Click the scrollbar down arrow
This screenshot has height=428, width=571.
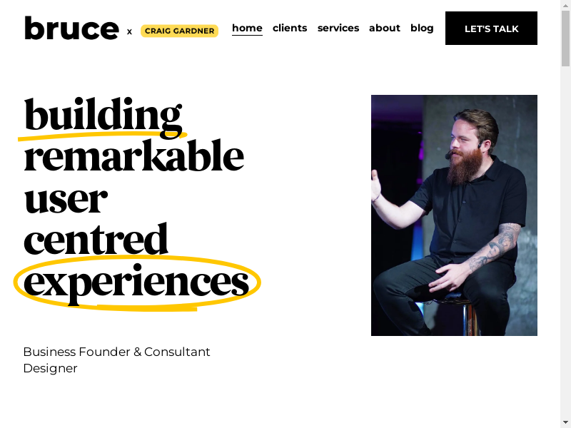[x=565, y=422]
